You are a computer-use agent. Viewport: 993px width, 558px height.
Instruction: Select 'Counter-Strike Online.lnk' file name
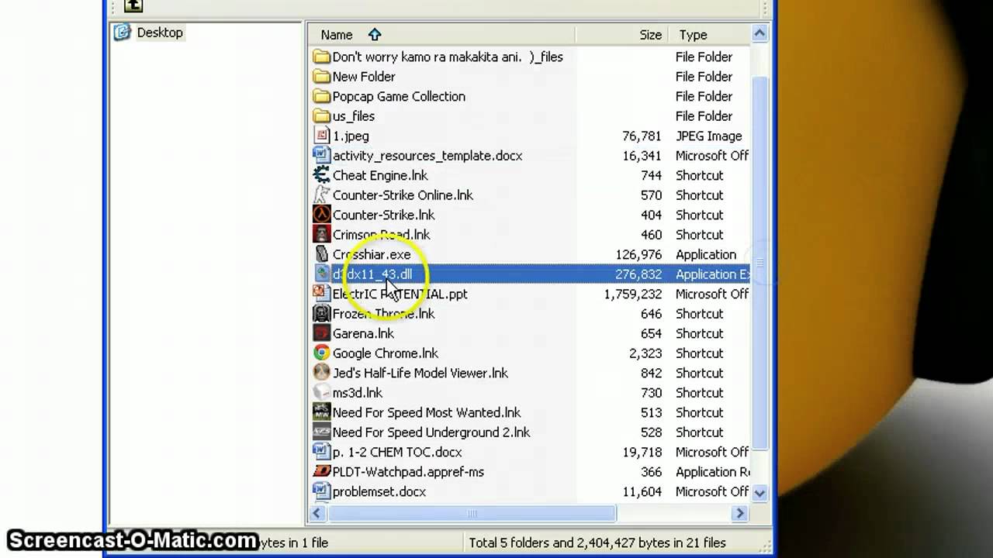coord(403,195)
